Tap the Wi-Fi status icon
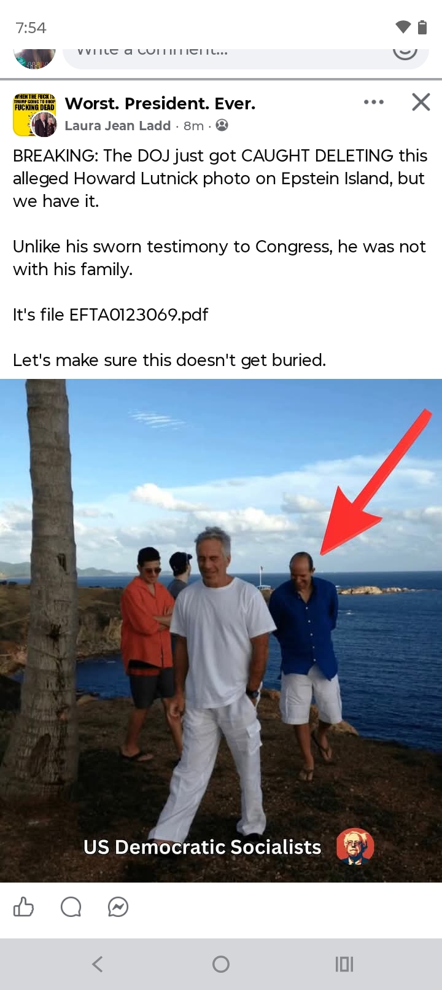 click(x=403, y=27)
